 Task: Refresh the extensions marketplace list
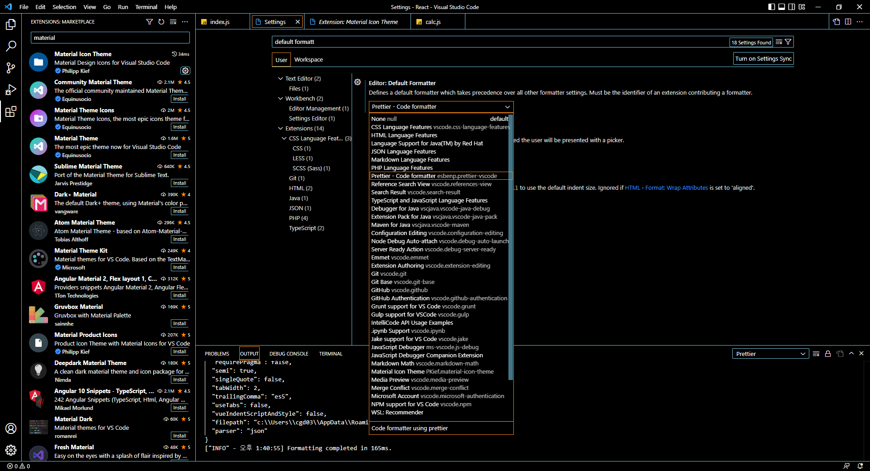(x=161, y=22)
